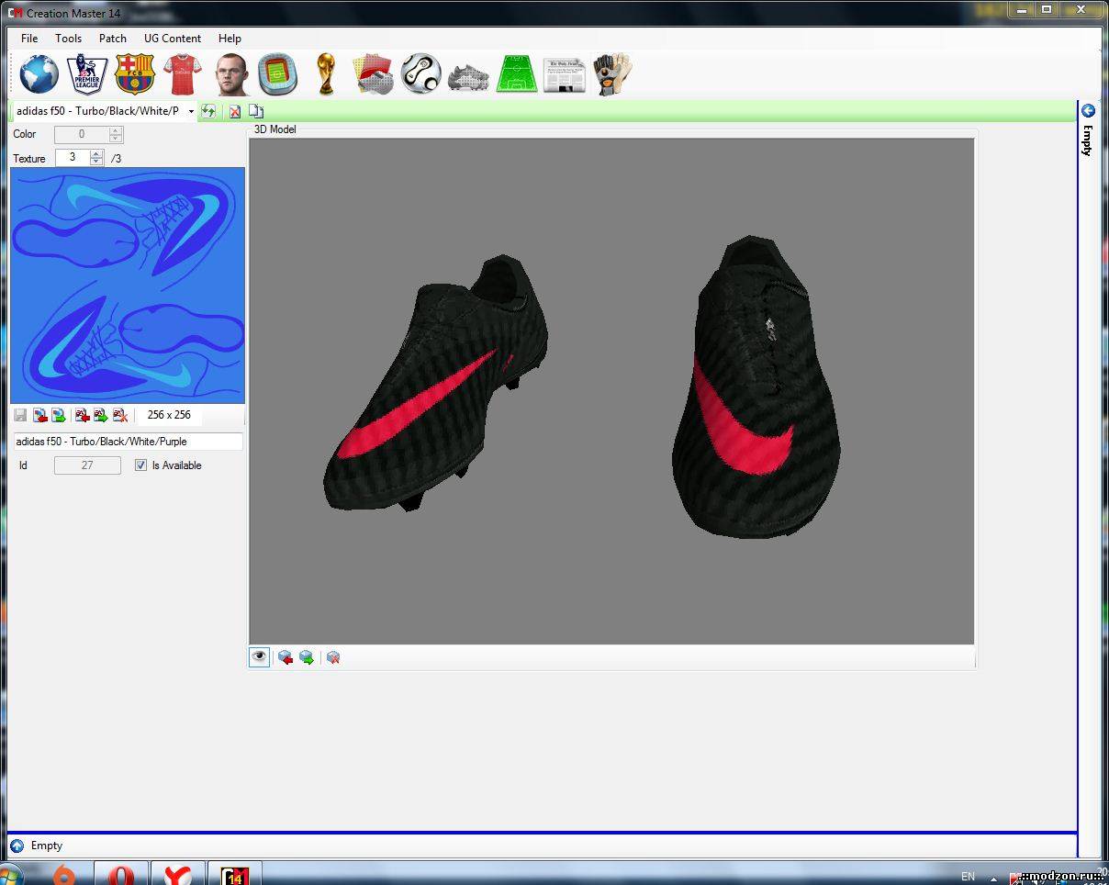
Task: Open the File menu
Action: pyautogui.click(x=29, y=39)
